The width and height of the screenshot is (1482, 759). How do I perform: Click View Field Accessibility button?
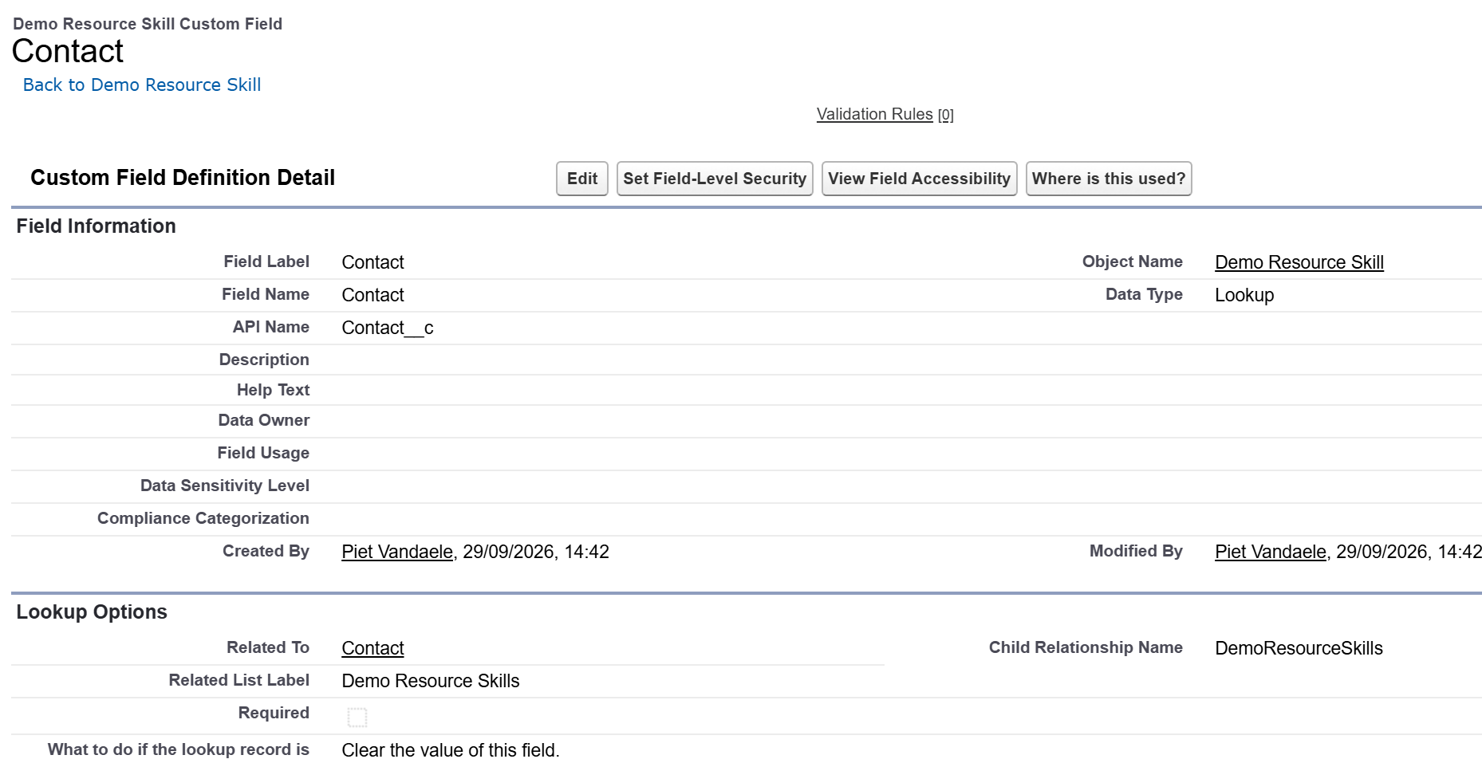point(919,179)
